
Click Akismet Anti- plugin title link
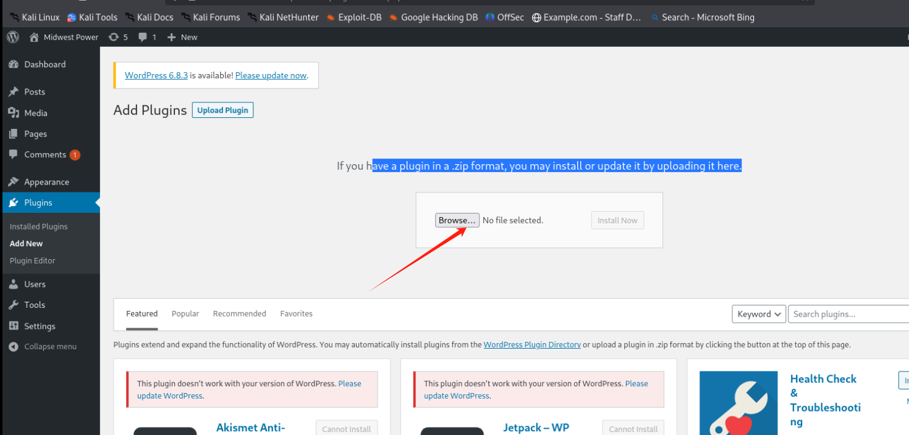pyautogui.click(x=250, y=428)
